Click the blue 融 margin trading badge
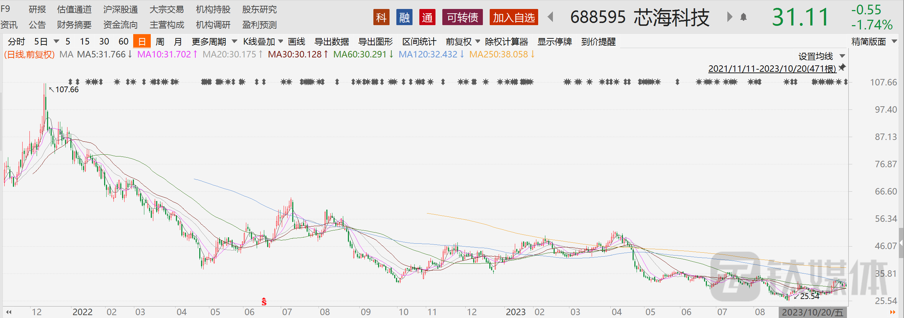 click(x=404, y=17)
